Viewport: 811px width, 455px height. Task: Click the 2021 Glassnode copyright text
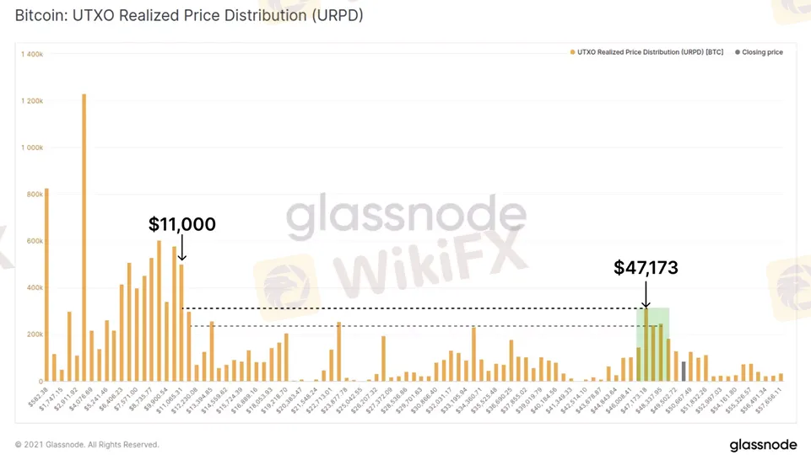pyautogui.click(x=87, y=444)
